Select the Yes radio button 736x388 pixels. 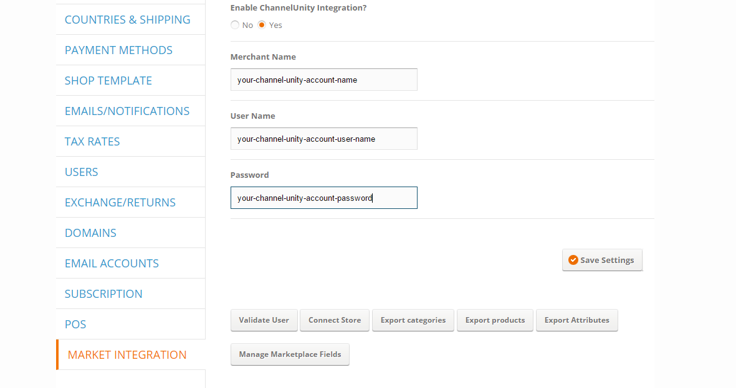coord(262,25)
